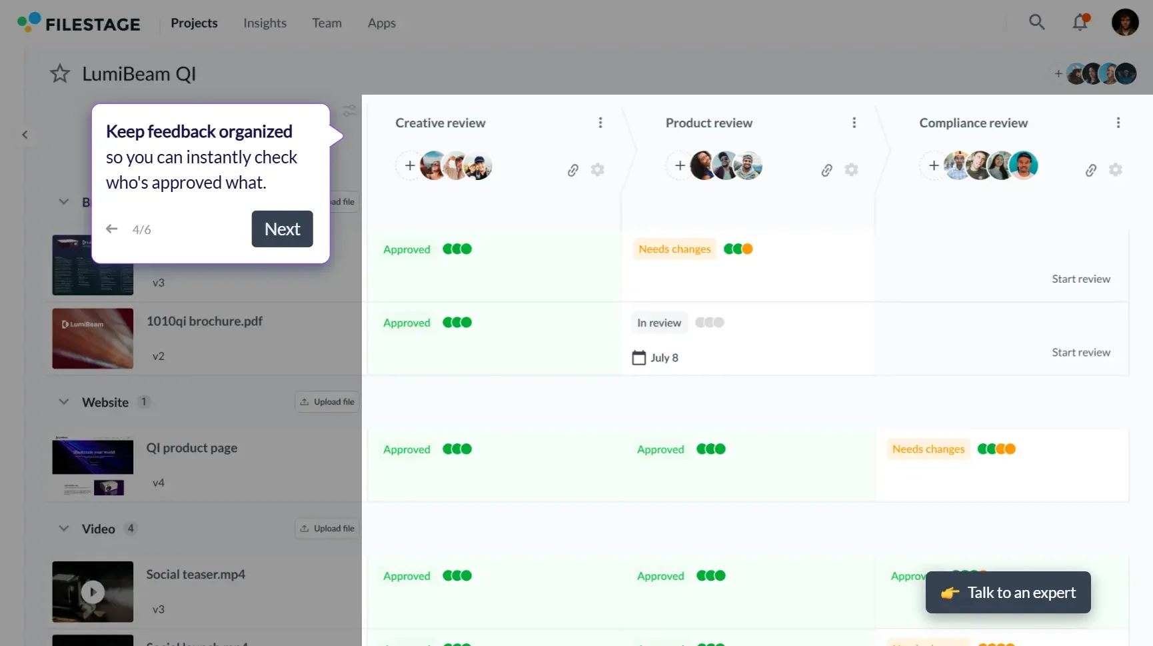
Task: Click Next in the tour popup
Action: pos(282,229)
